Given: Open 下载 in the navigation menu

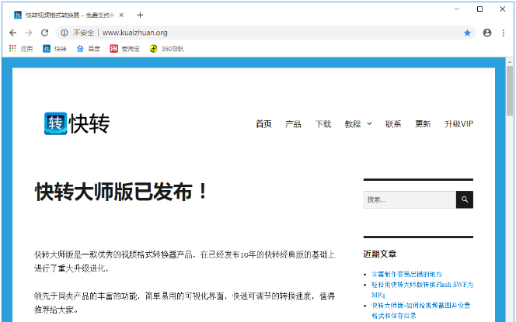Looking at the screenshot, I should [323, 124].
